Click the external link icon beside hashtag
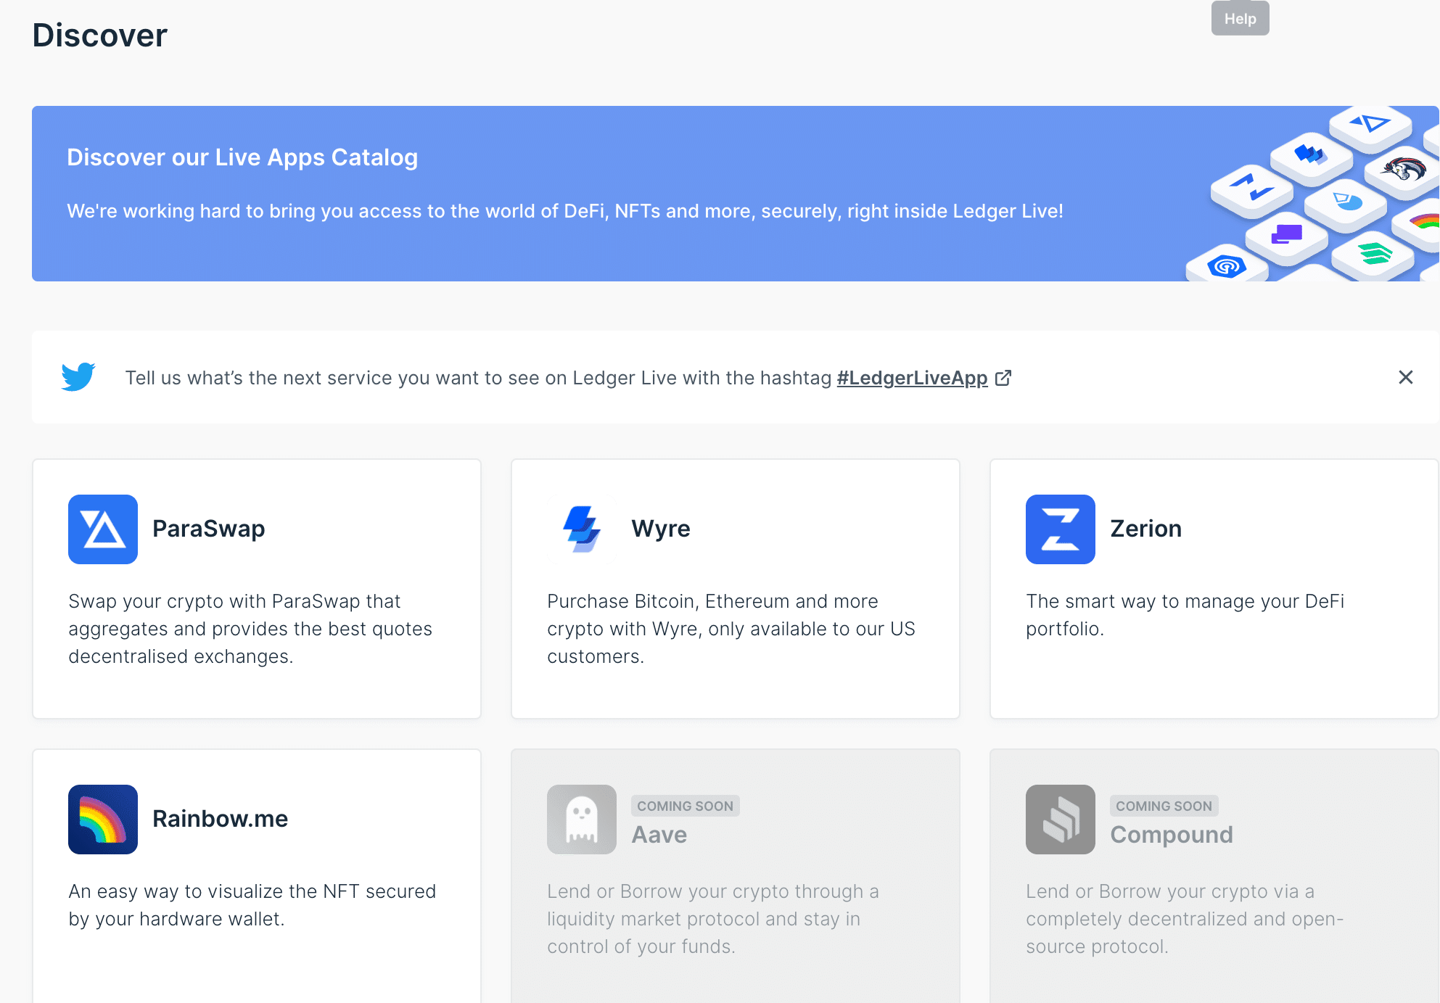The height and width of the screenshot is (1003, 1440). (1003, 378)
